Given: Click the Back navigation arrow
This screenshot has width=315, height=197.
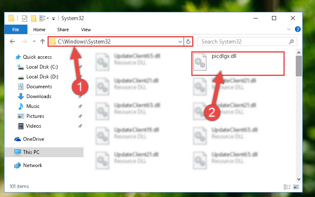Looking at the screenshot, I should (x=12, y=41).
